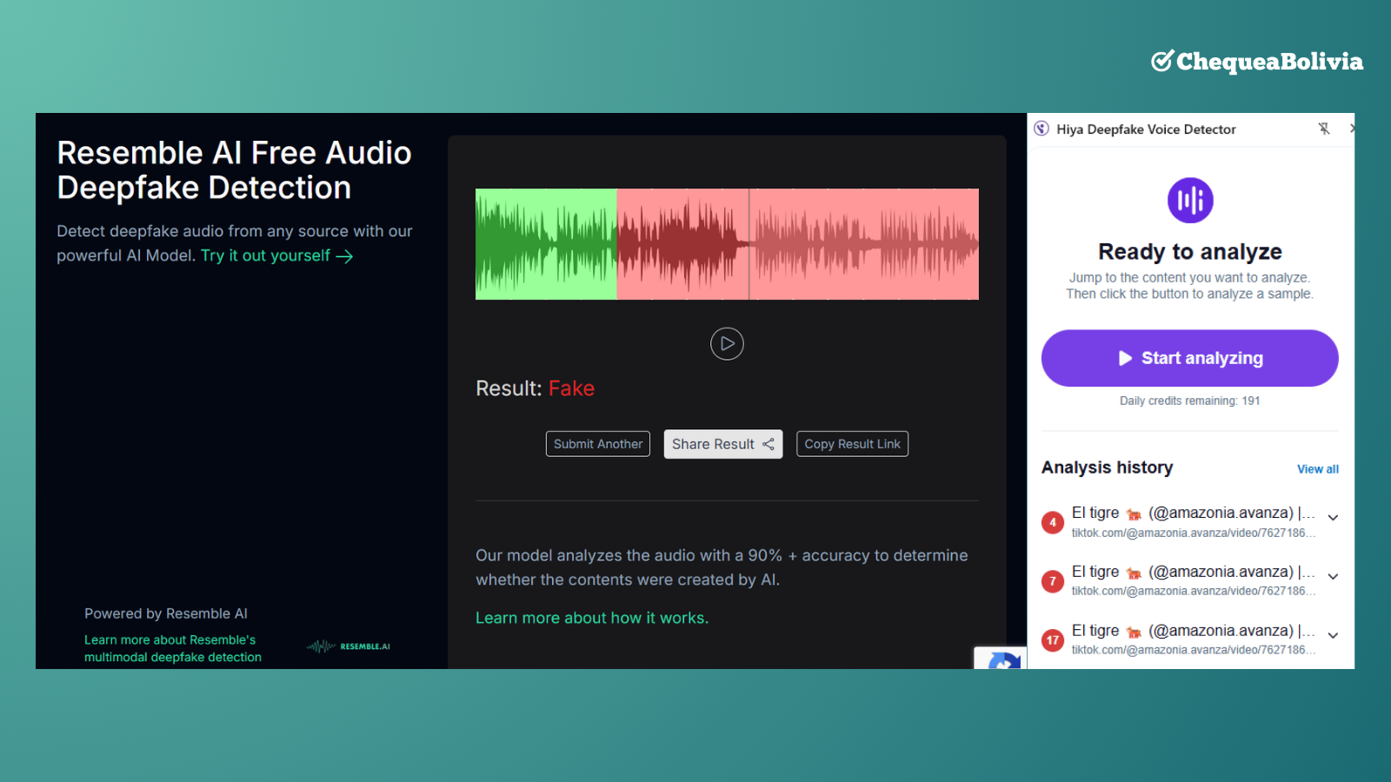The image size is (1391, 782).
Task: Copy the result link
Action: [852, 444]
